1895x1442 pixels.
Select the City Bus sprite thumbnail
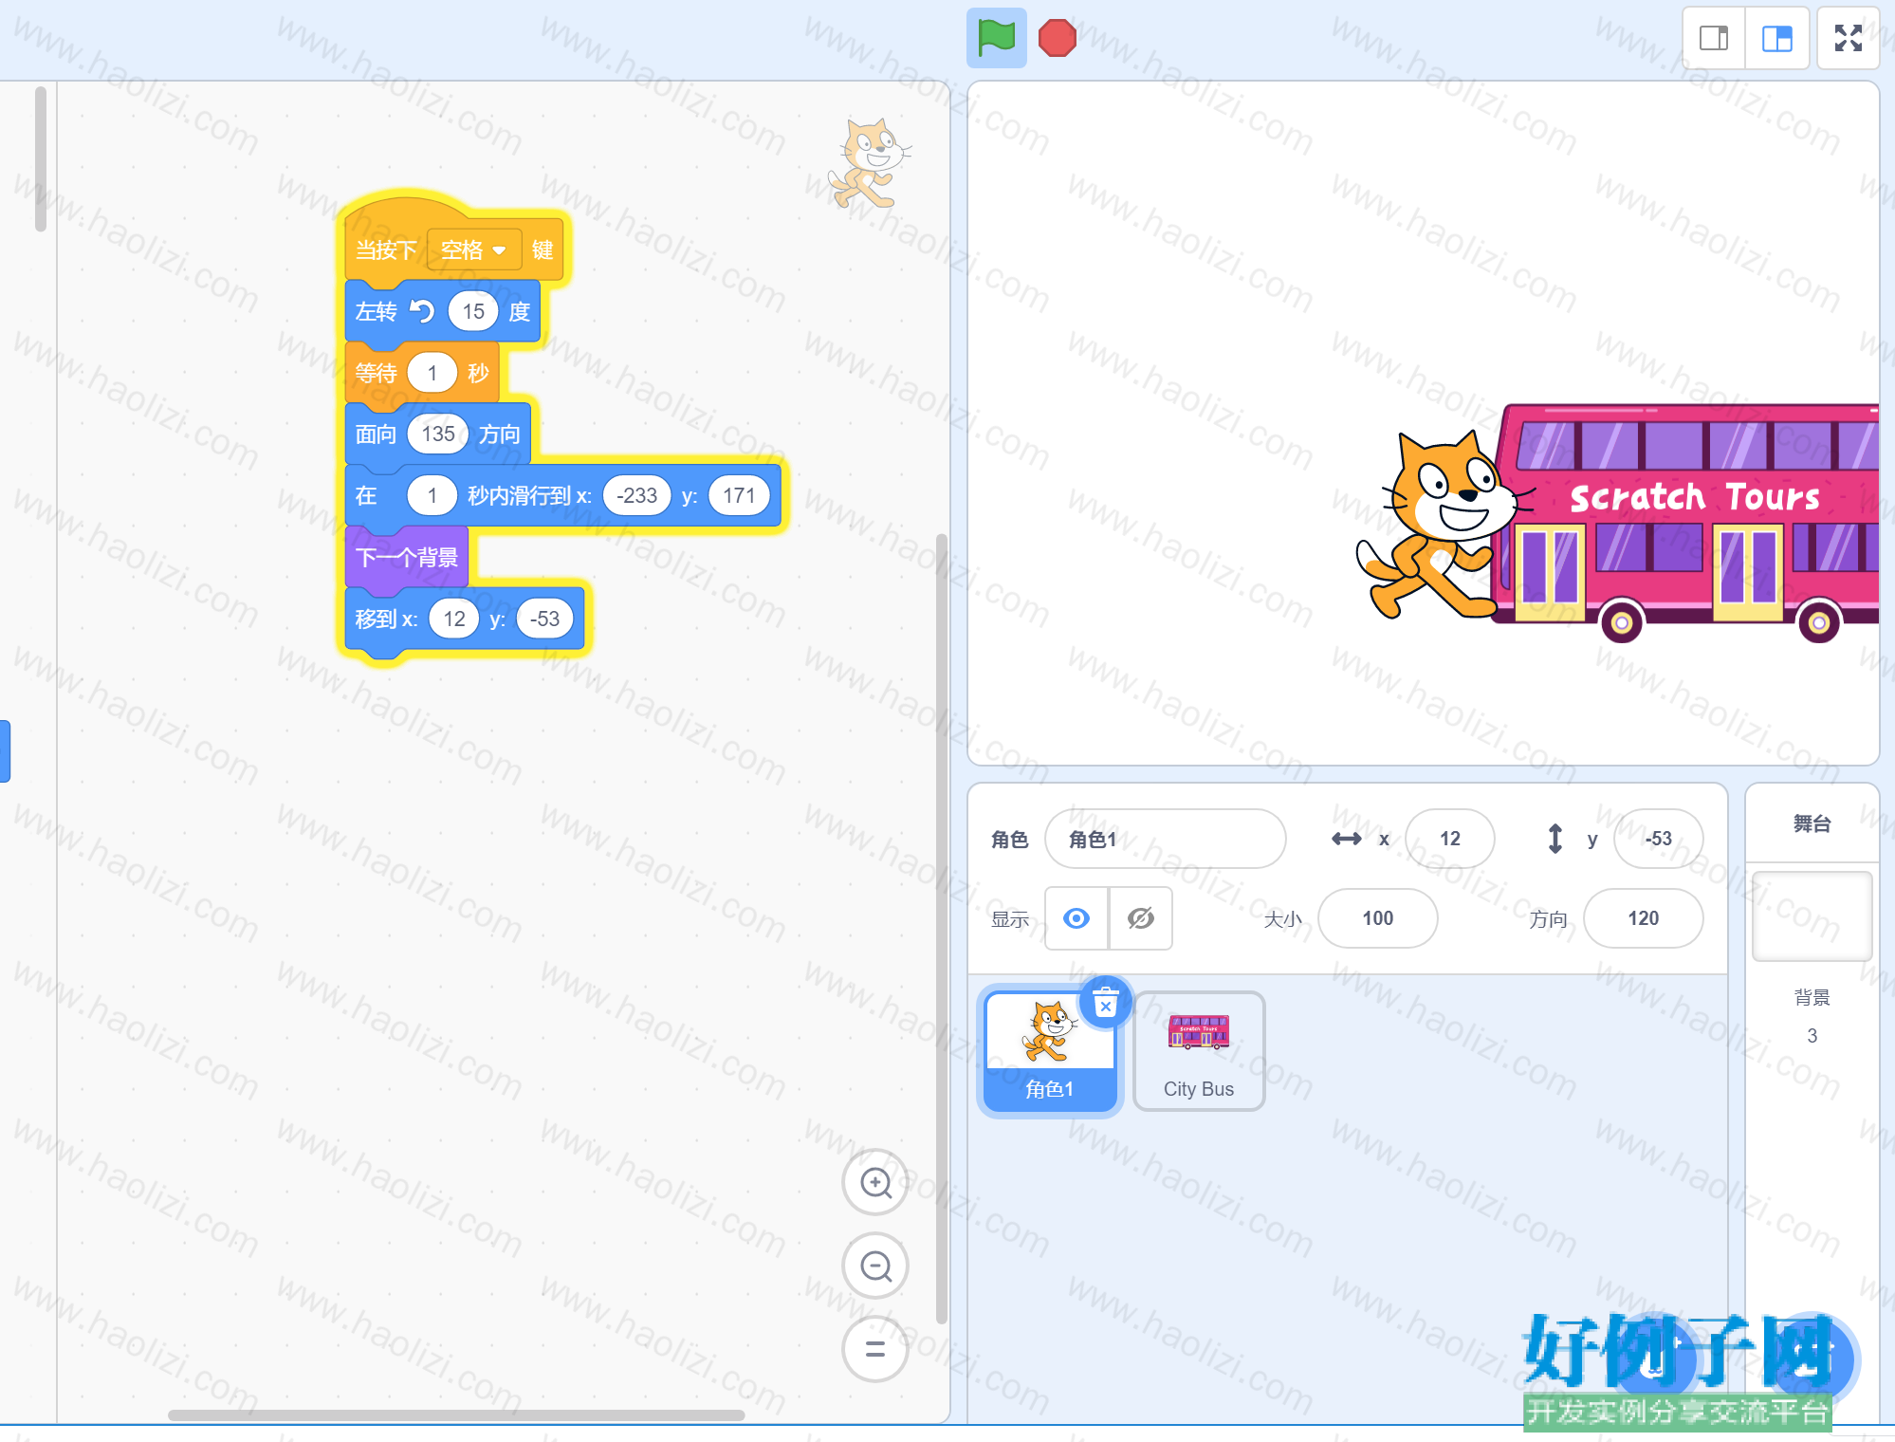1199,1050
